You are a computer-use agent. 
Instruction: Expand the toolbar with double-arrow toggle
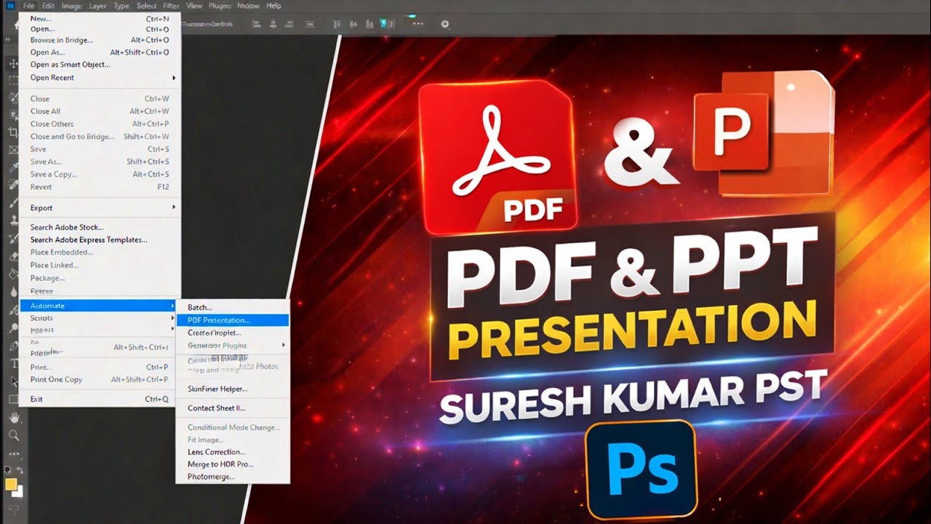7,39
